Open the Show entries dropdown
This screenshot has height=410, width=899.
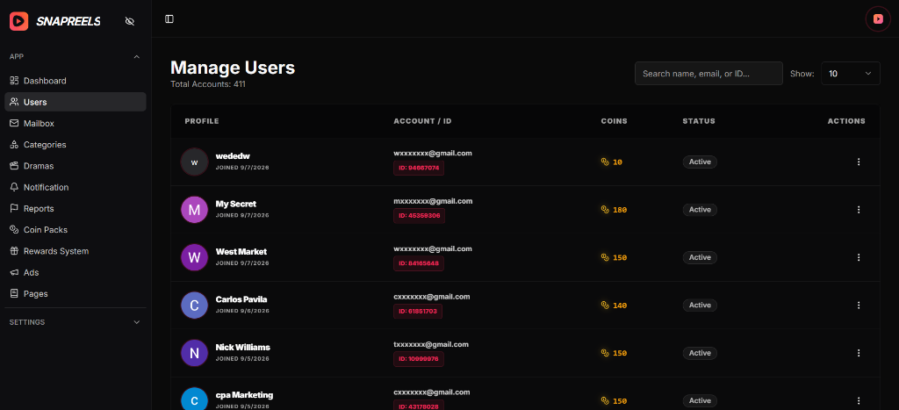click(x=850, y=74)
